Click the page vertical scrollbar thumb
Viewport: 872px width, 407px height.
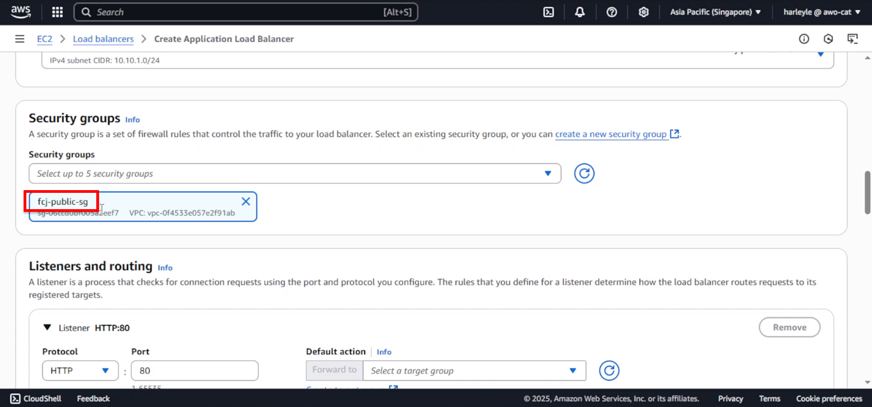(x=867, y=192)
